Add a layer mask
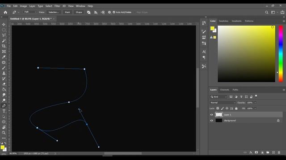The height and width of the screenshot is (160, 286). [x=256, y=152]
